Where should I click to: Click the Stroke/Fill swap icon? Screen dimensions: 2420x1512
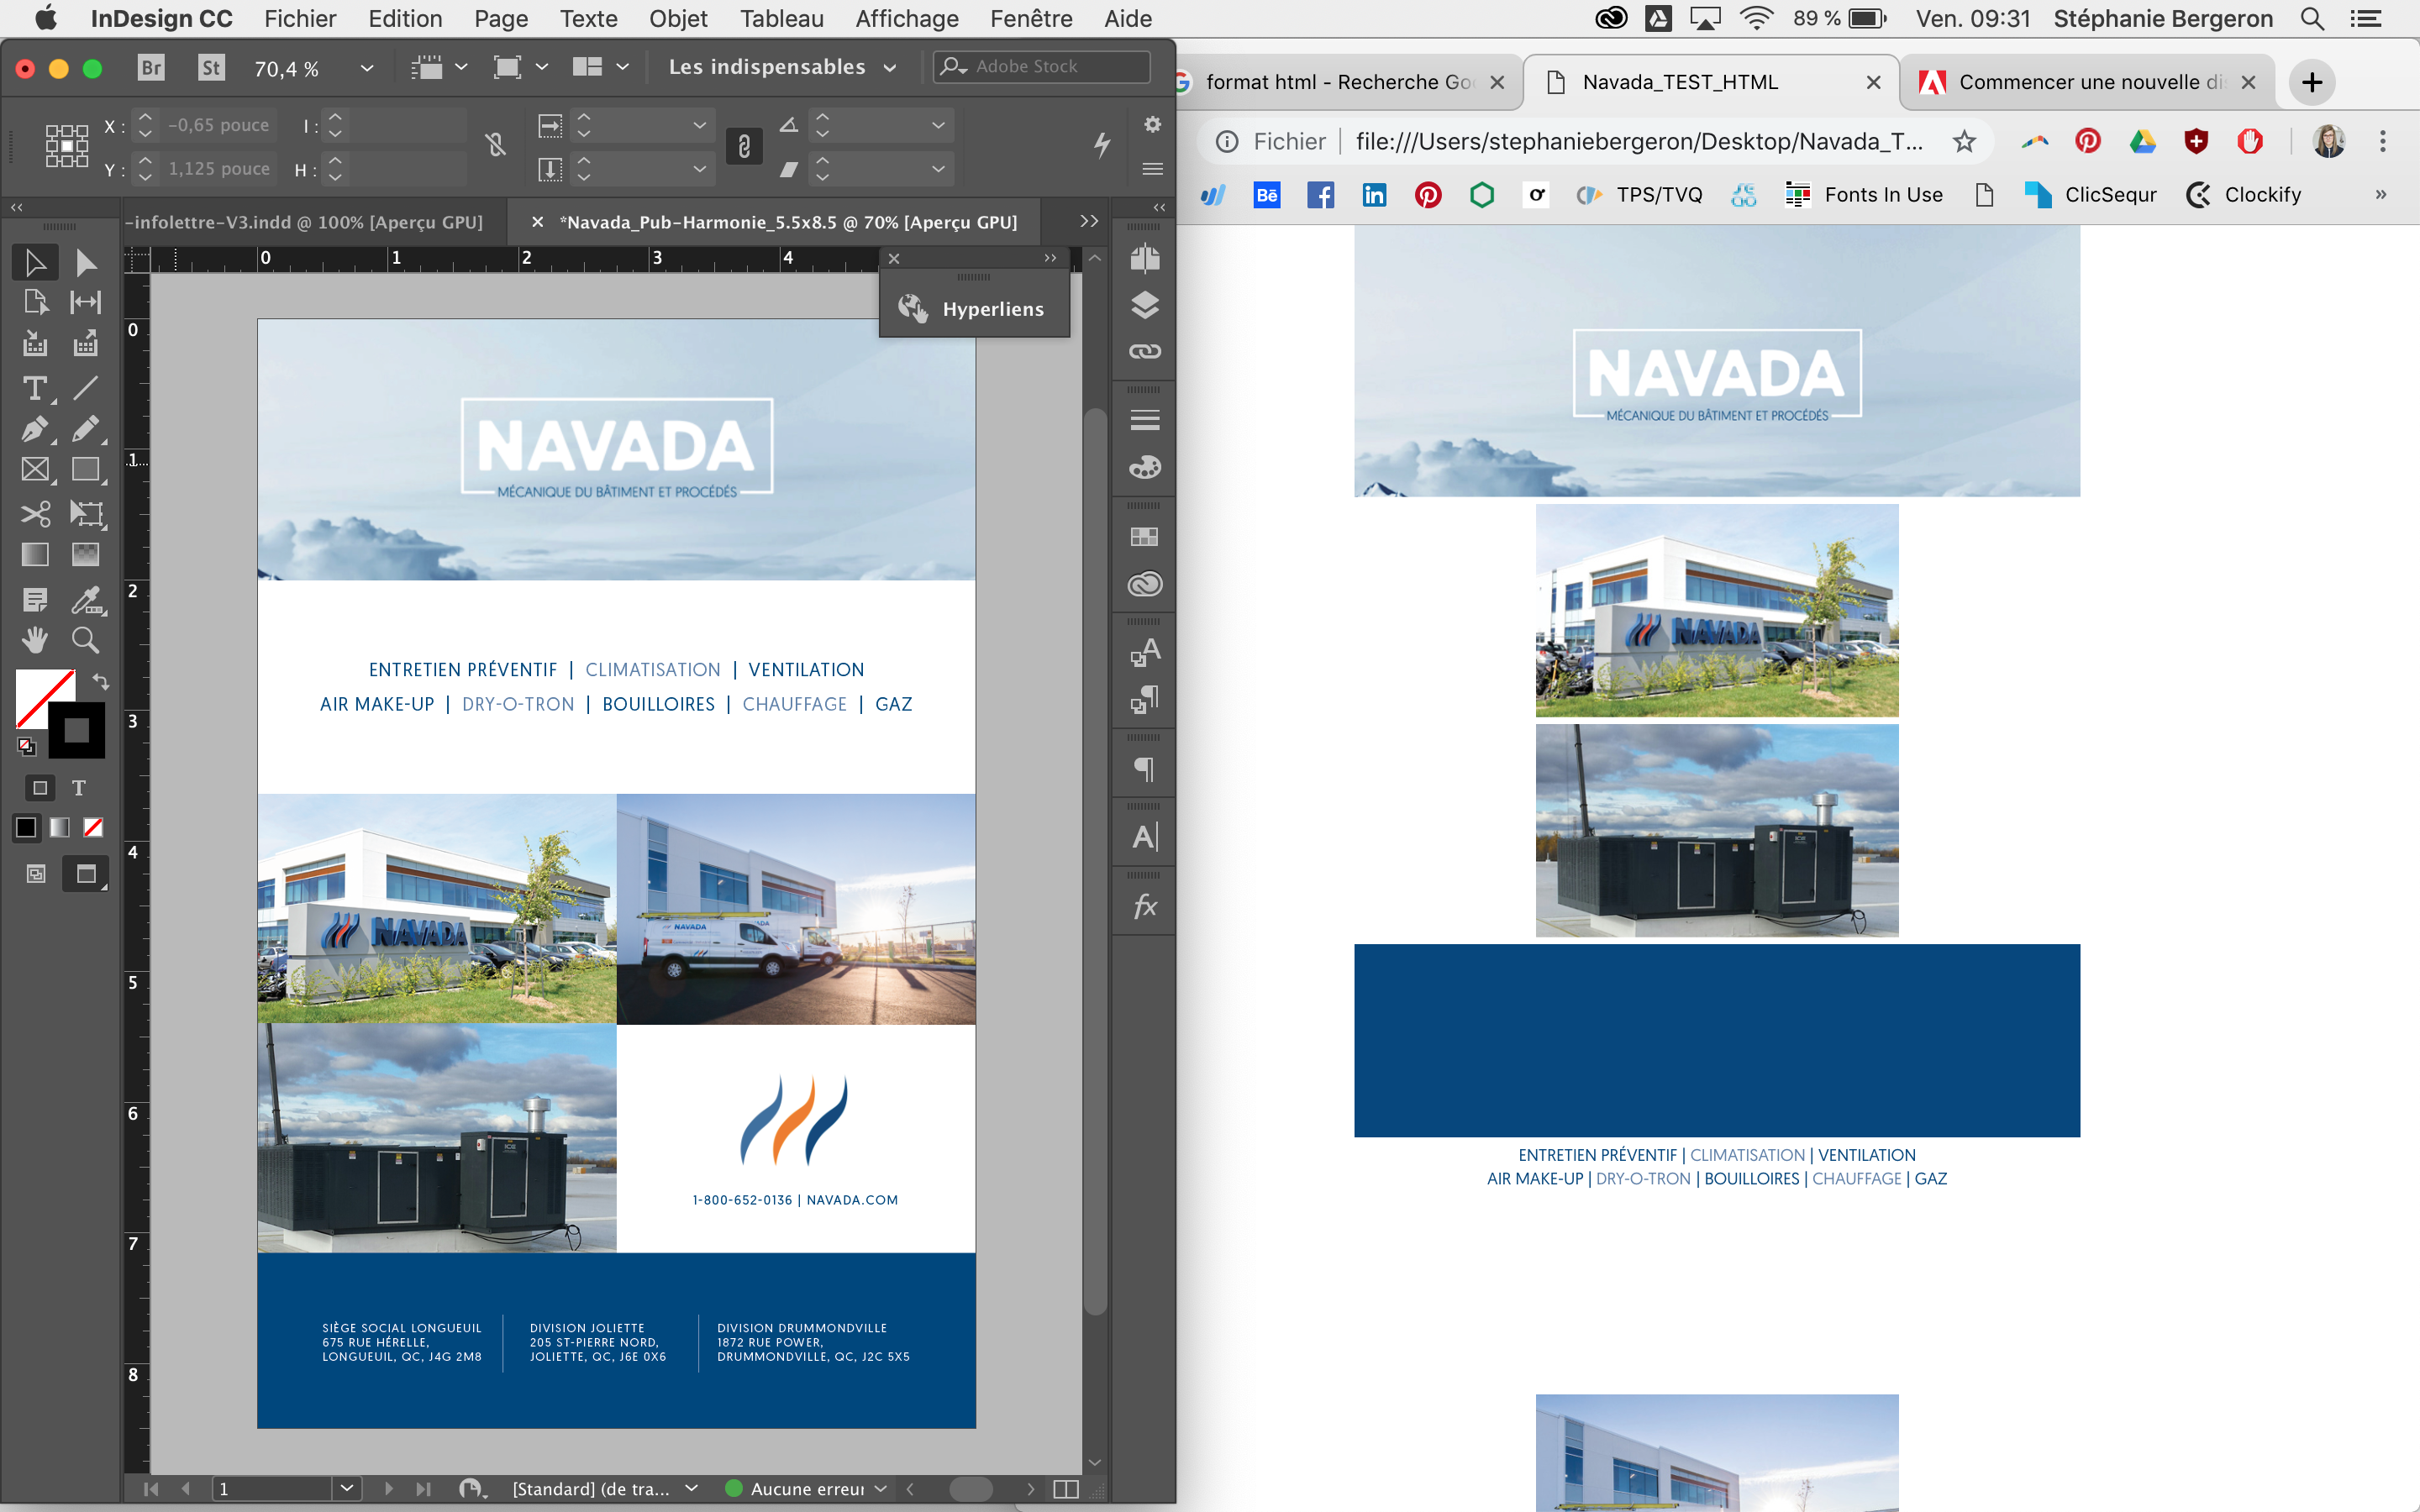[x=97, y=681]
